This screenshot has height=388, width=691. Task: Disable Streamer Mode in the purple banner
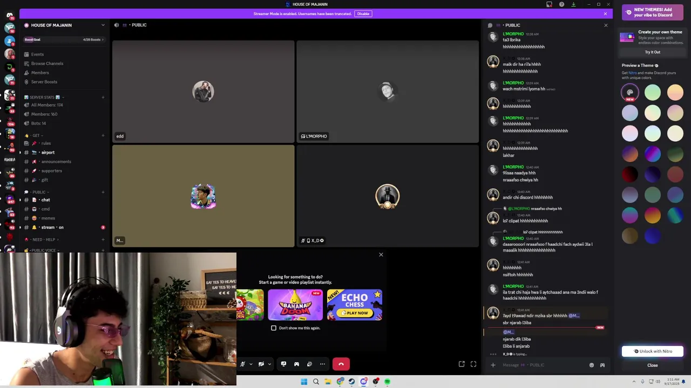pyautogui.click(x=363, y=13)
